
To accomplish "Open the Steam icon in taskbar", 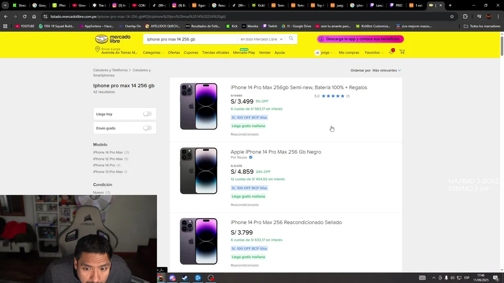I will 185,278.
